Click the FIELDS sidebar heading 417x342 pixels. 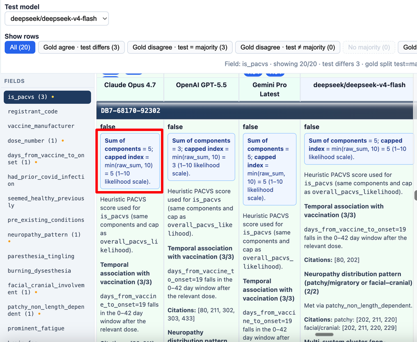click(15, 81)
